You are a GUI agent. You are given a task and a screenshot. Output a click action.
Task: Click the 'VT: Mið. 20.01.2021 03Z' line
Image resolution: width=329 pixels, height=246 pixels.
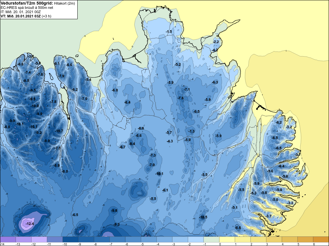[x=21, y=16]
